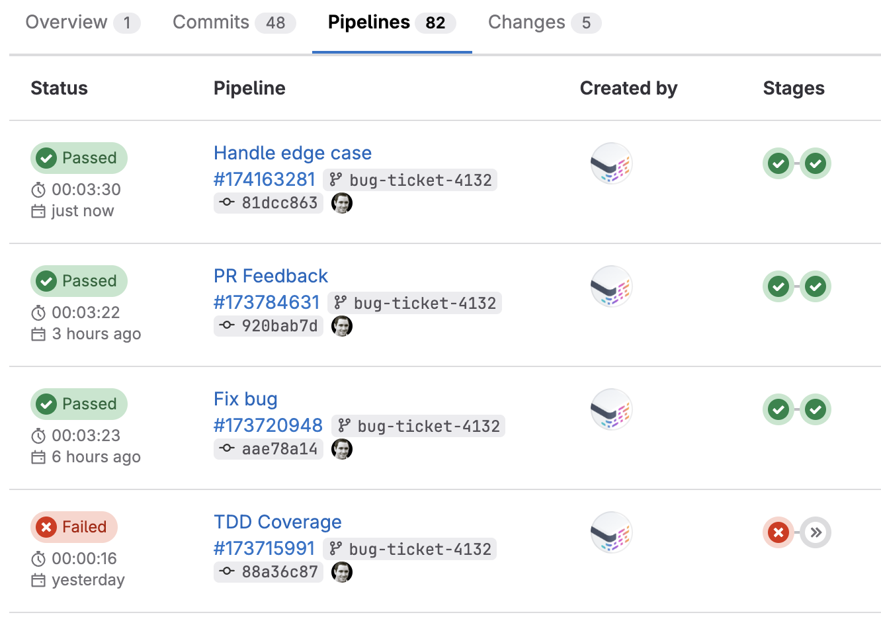Click the Passed badge on Fix bug row
The height and width of the screenshot is (623, 881).
tap(79, 404)
